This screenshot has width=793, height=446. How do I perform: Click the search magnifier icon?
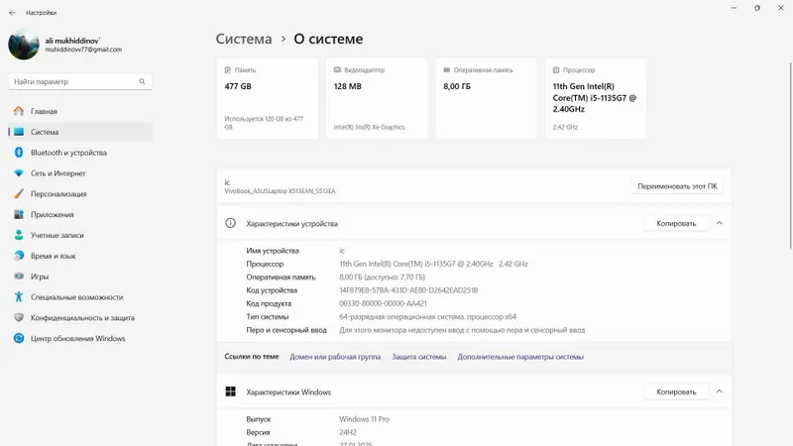142,81
